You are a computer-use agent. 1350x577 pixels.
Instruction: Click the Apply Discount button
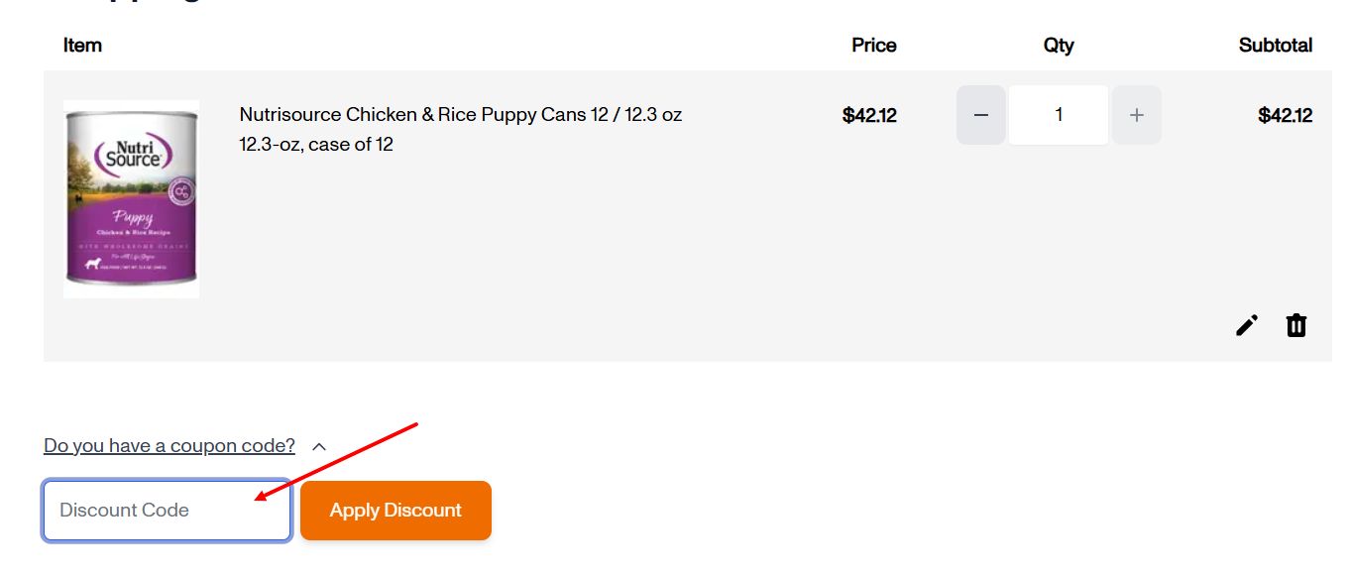395,510
